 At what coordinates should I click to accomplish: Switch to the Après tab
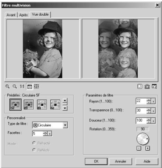(x=24, y=15)
